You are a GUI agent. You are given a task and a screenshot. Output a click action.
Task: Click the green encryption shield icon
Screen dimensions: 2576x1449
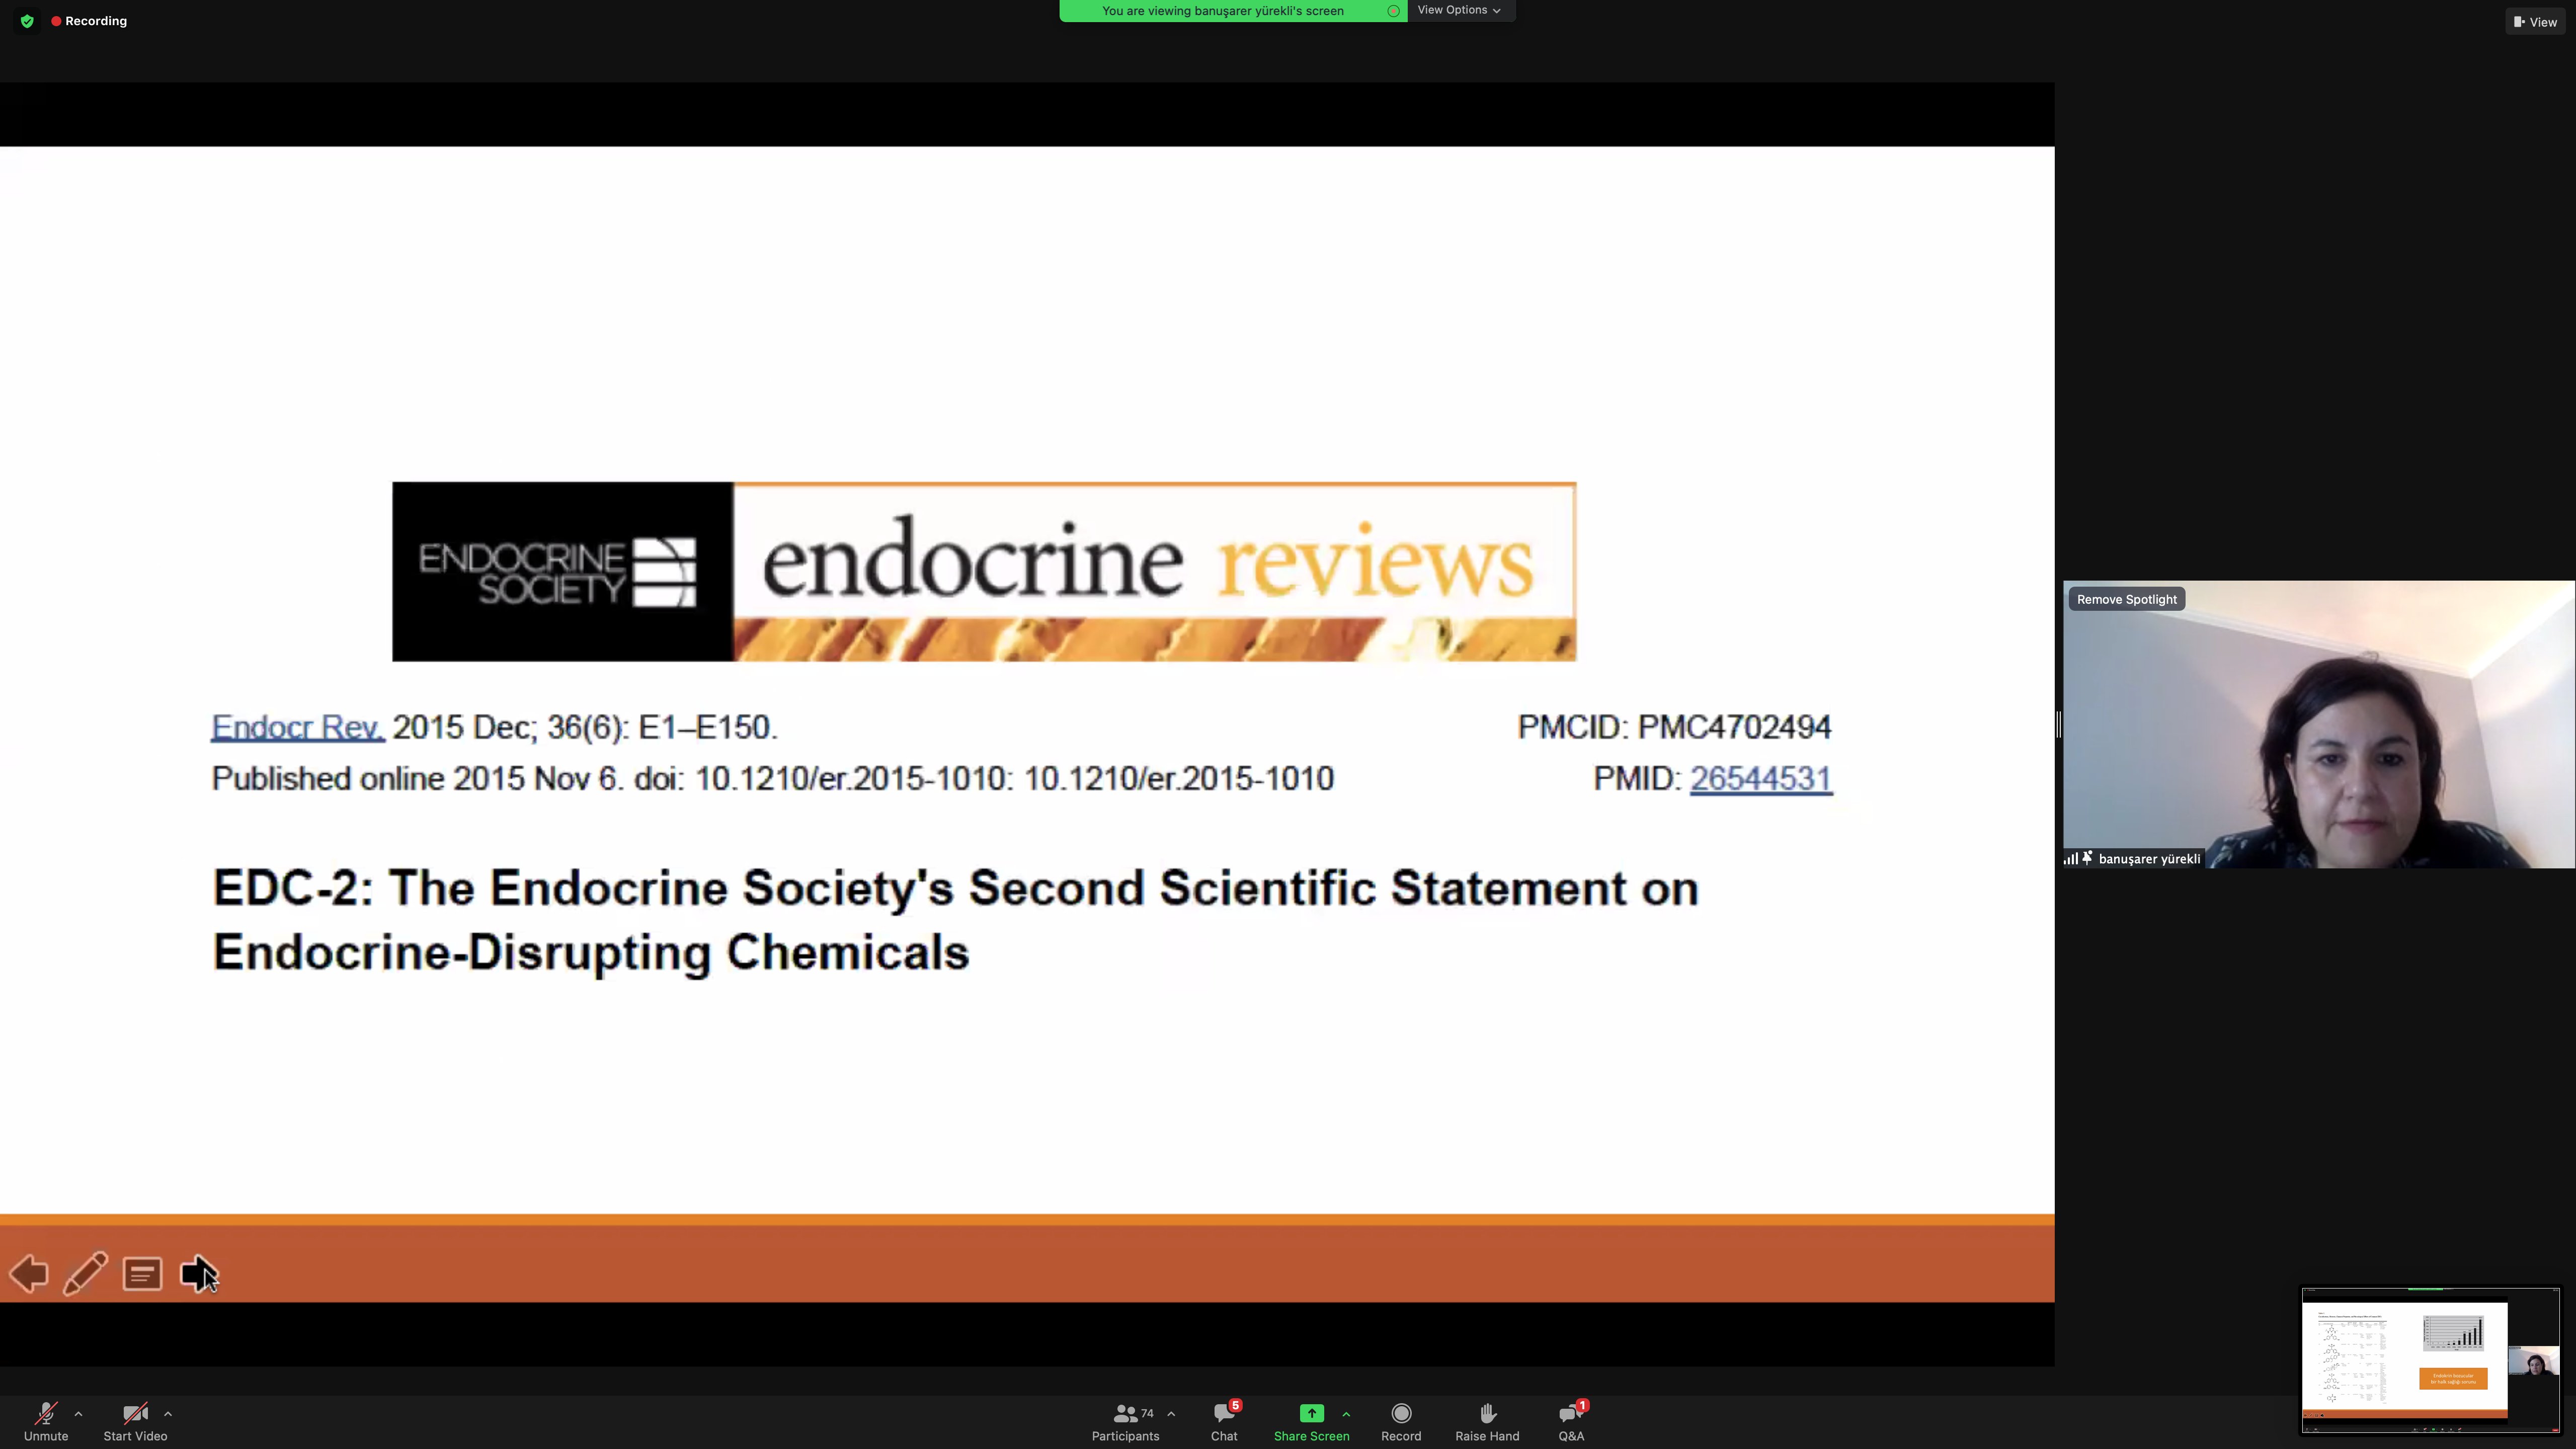pos(27,21)
